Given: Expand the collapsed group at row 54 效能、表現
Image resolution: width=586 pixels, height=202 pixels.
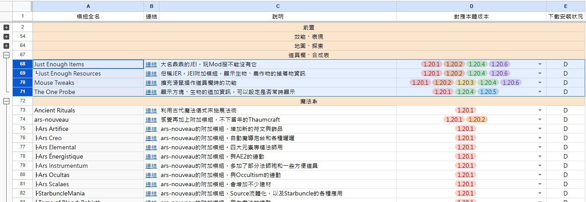Looking at the screenshot, I should click(6, 36).
